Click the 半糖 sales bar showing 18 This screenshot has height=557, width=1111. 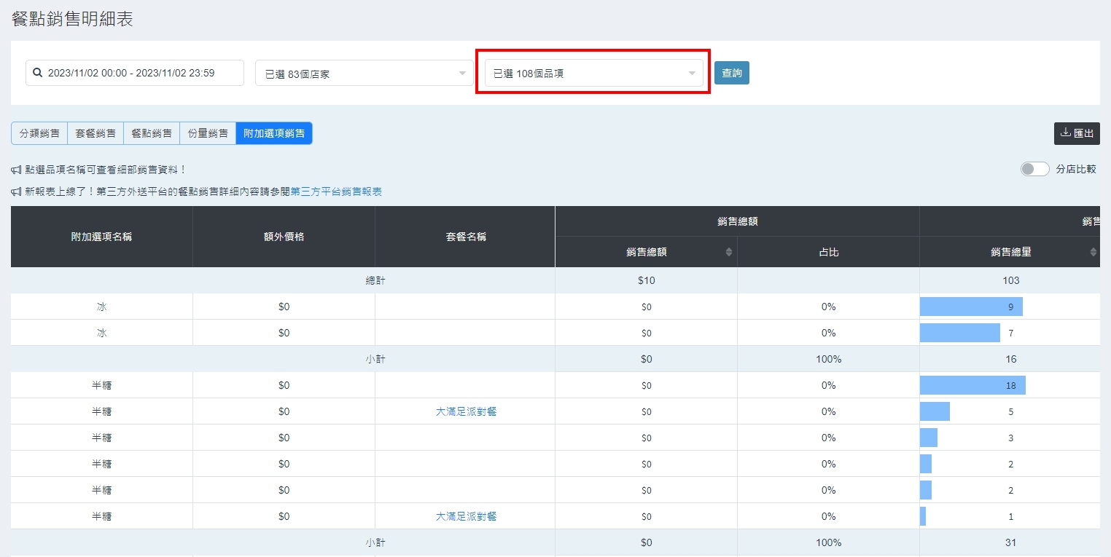(972, 385)
